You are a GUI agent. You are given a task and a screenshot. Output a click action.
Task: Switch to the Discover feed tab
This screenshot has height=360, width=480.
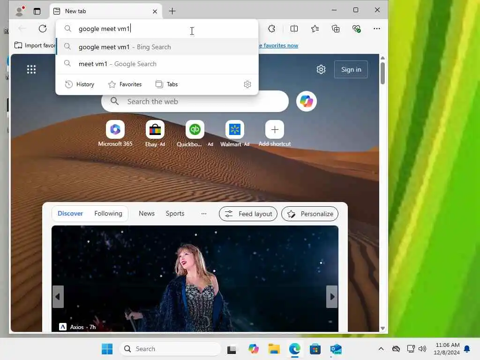(x=70, y=214)
